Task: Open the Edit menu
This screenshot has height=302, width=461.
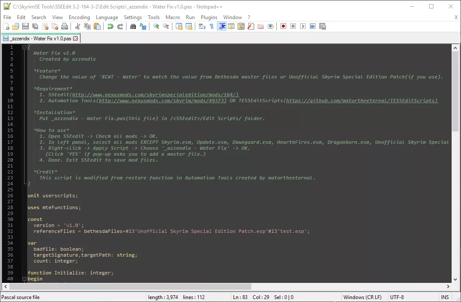Action: (21, 17)
